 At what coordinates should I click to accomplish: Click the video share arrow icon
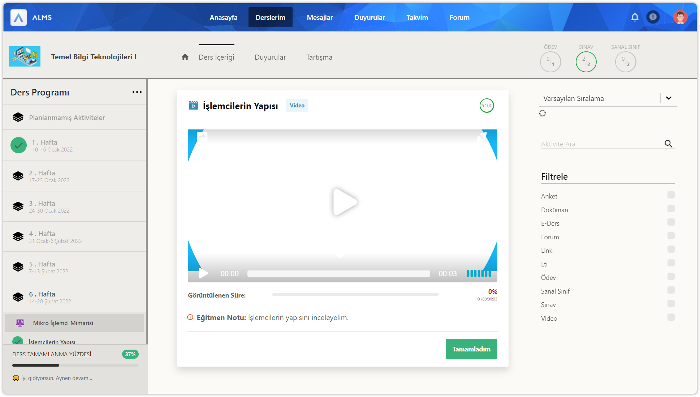point(202,137)
